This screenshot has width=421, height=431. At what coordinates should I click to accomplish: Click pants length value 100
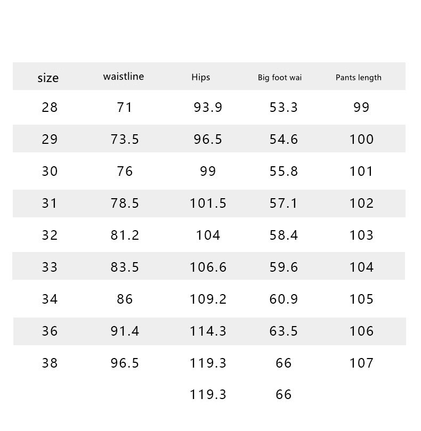pyautogui.click(x=362, y=140)
